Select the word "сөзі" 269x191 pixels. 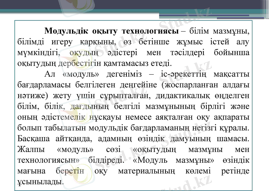coord(113,149)
